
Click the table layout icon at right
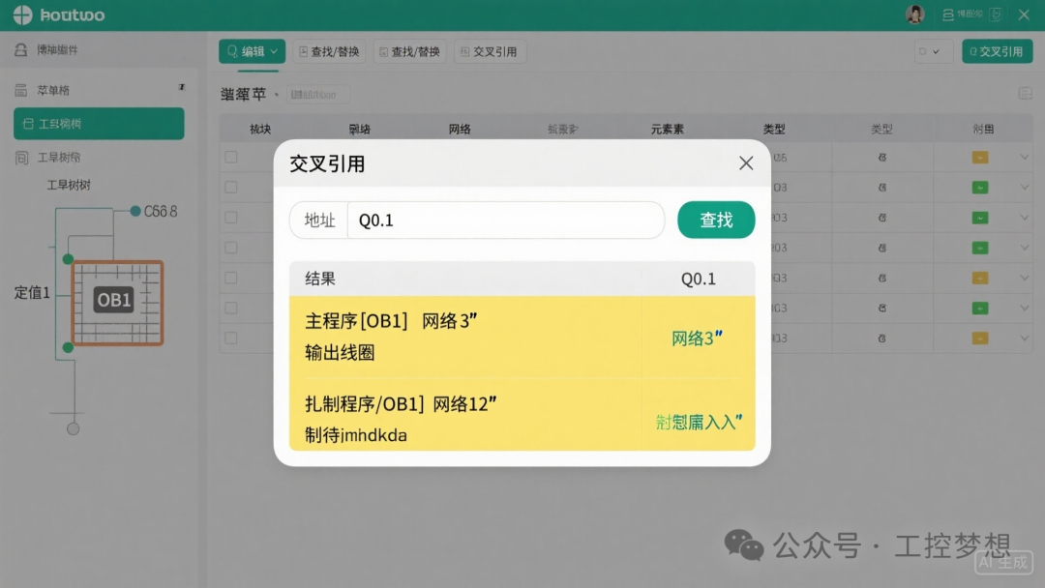pos(1025,94)
